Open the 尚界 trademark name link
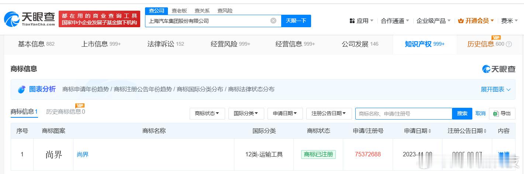The width and height of the screenshot is (524, 174). point(83,155)
